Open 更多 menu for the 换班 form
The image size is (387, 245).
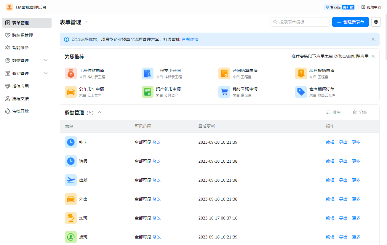point(356,237)
